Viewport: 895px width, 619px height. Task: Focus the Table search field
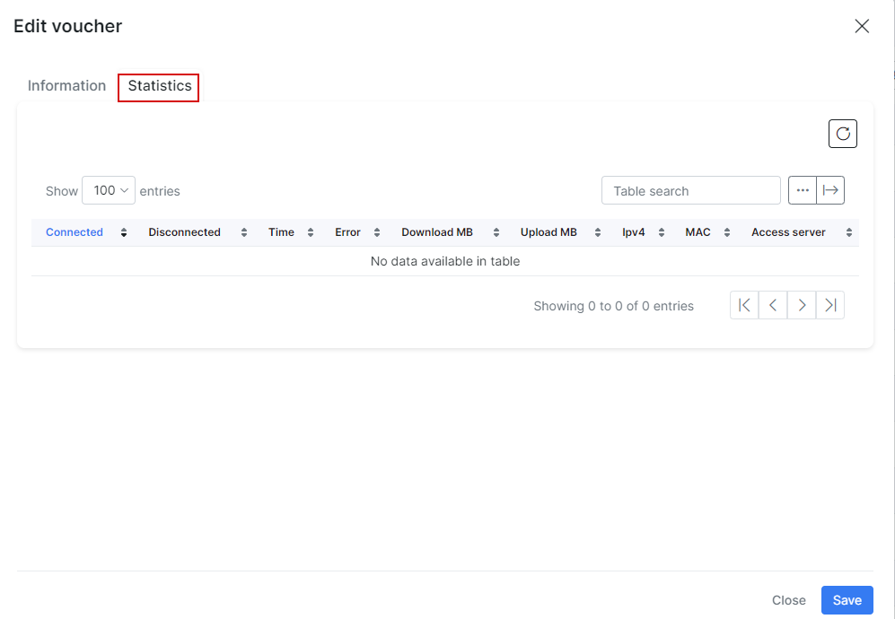coord(690,190)
